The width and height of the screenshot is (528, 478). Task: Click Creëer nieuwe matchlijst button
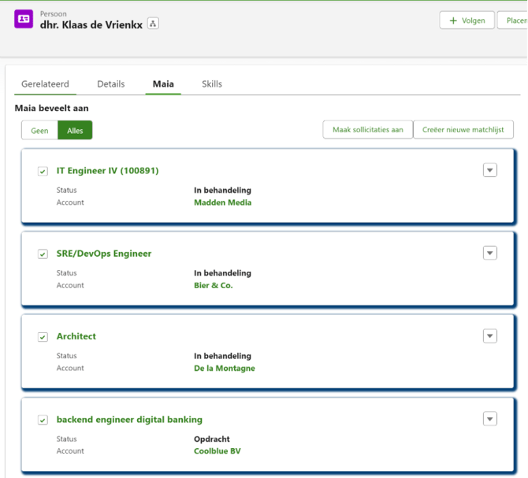click(463, 130)
